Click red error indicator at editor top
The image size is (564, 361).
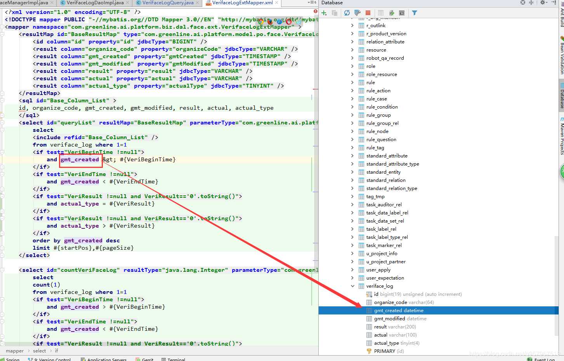coord(316,12)
